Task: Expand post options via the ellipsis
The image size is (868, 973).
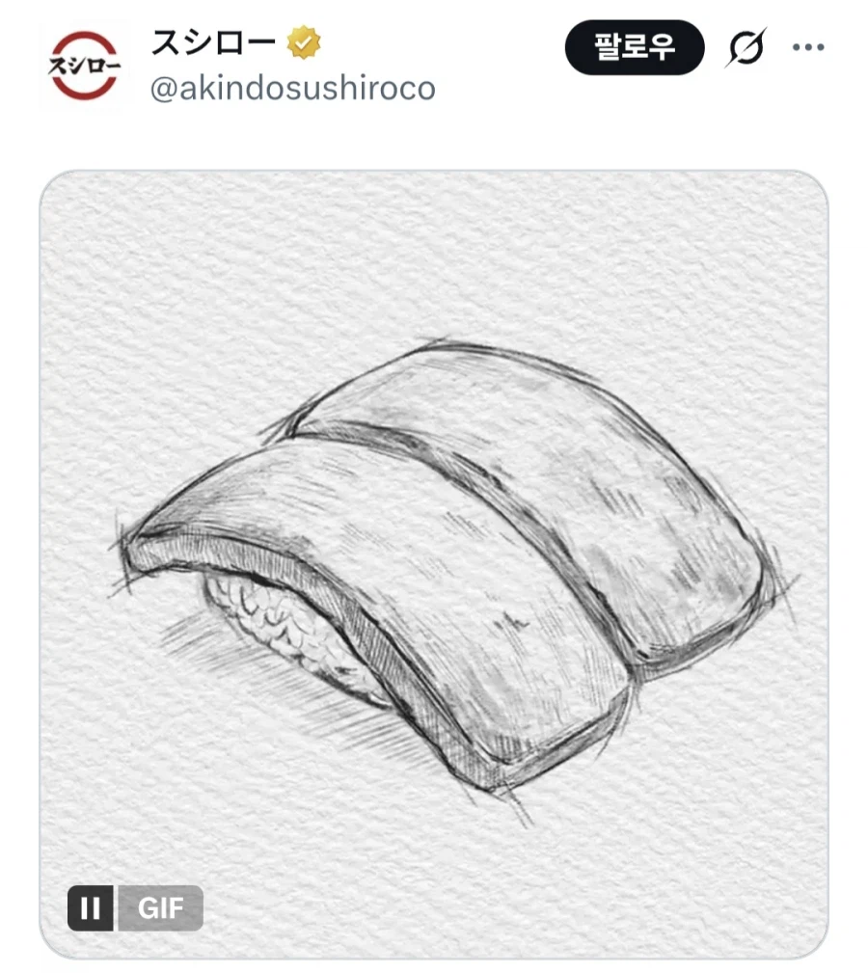Action: point(808,47)
